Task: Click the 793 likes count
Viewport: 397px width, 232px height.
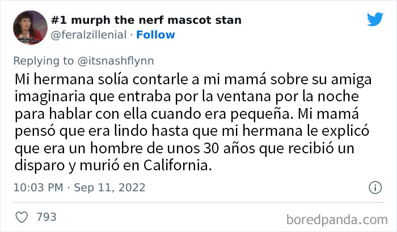Action: click(x=47, y=217)
